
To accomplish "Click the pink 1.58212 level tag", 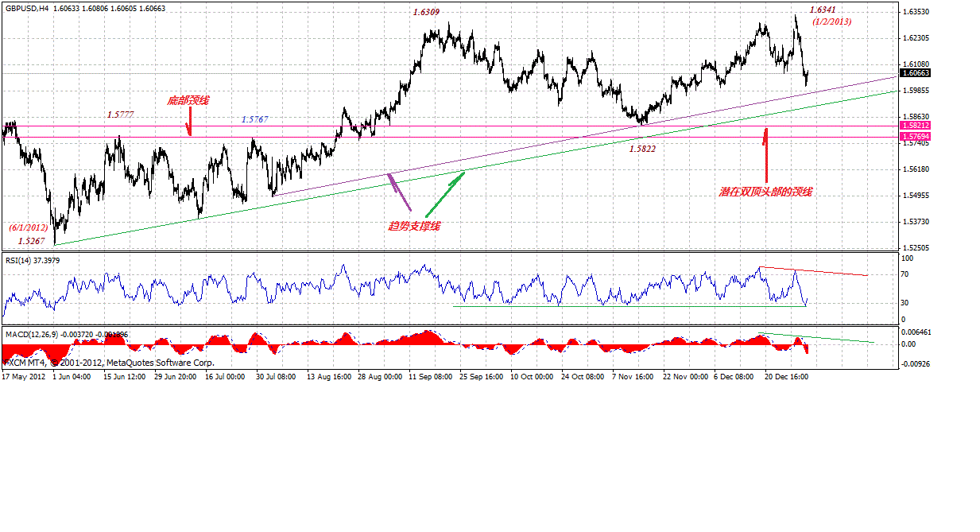I will (x=916, y=126).
